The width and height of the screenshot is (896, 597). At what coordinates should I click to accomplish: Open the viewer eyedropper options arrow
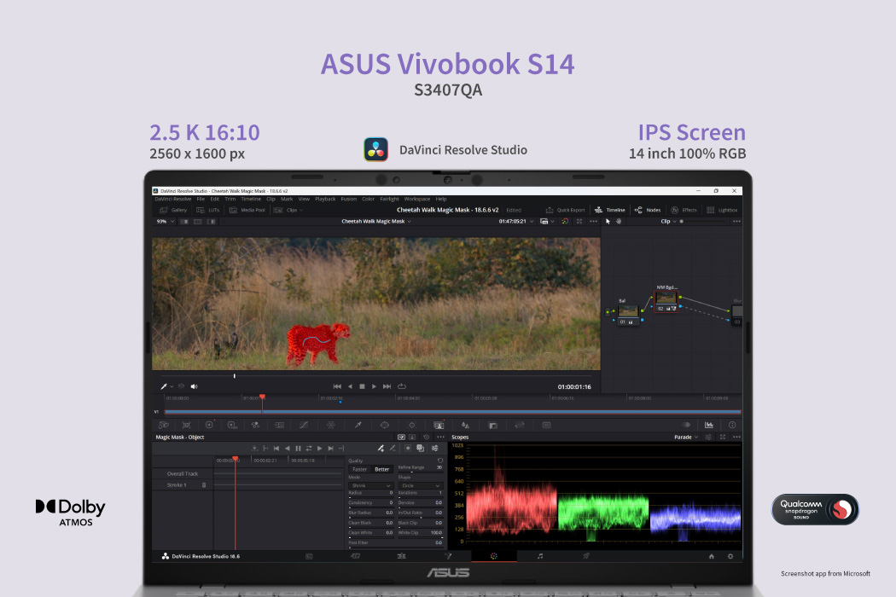pos(172,386)
